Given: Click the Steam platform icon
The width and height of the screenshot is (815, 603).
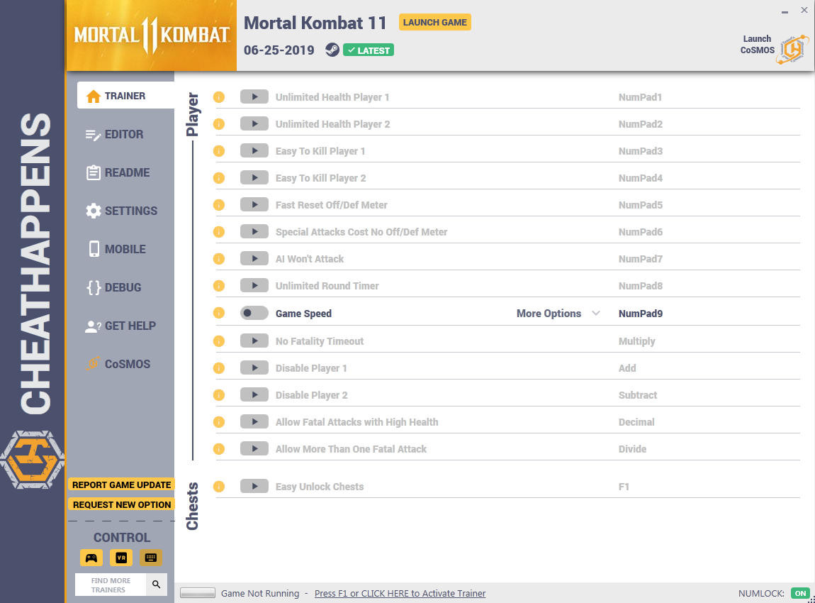Looking at the screenshot, I should 332,50.
